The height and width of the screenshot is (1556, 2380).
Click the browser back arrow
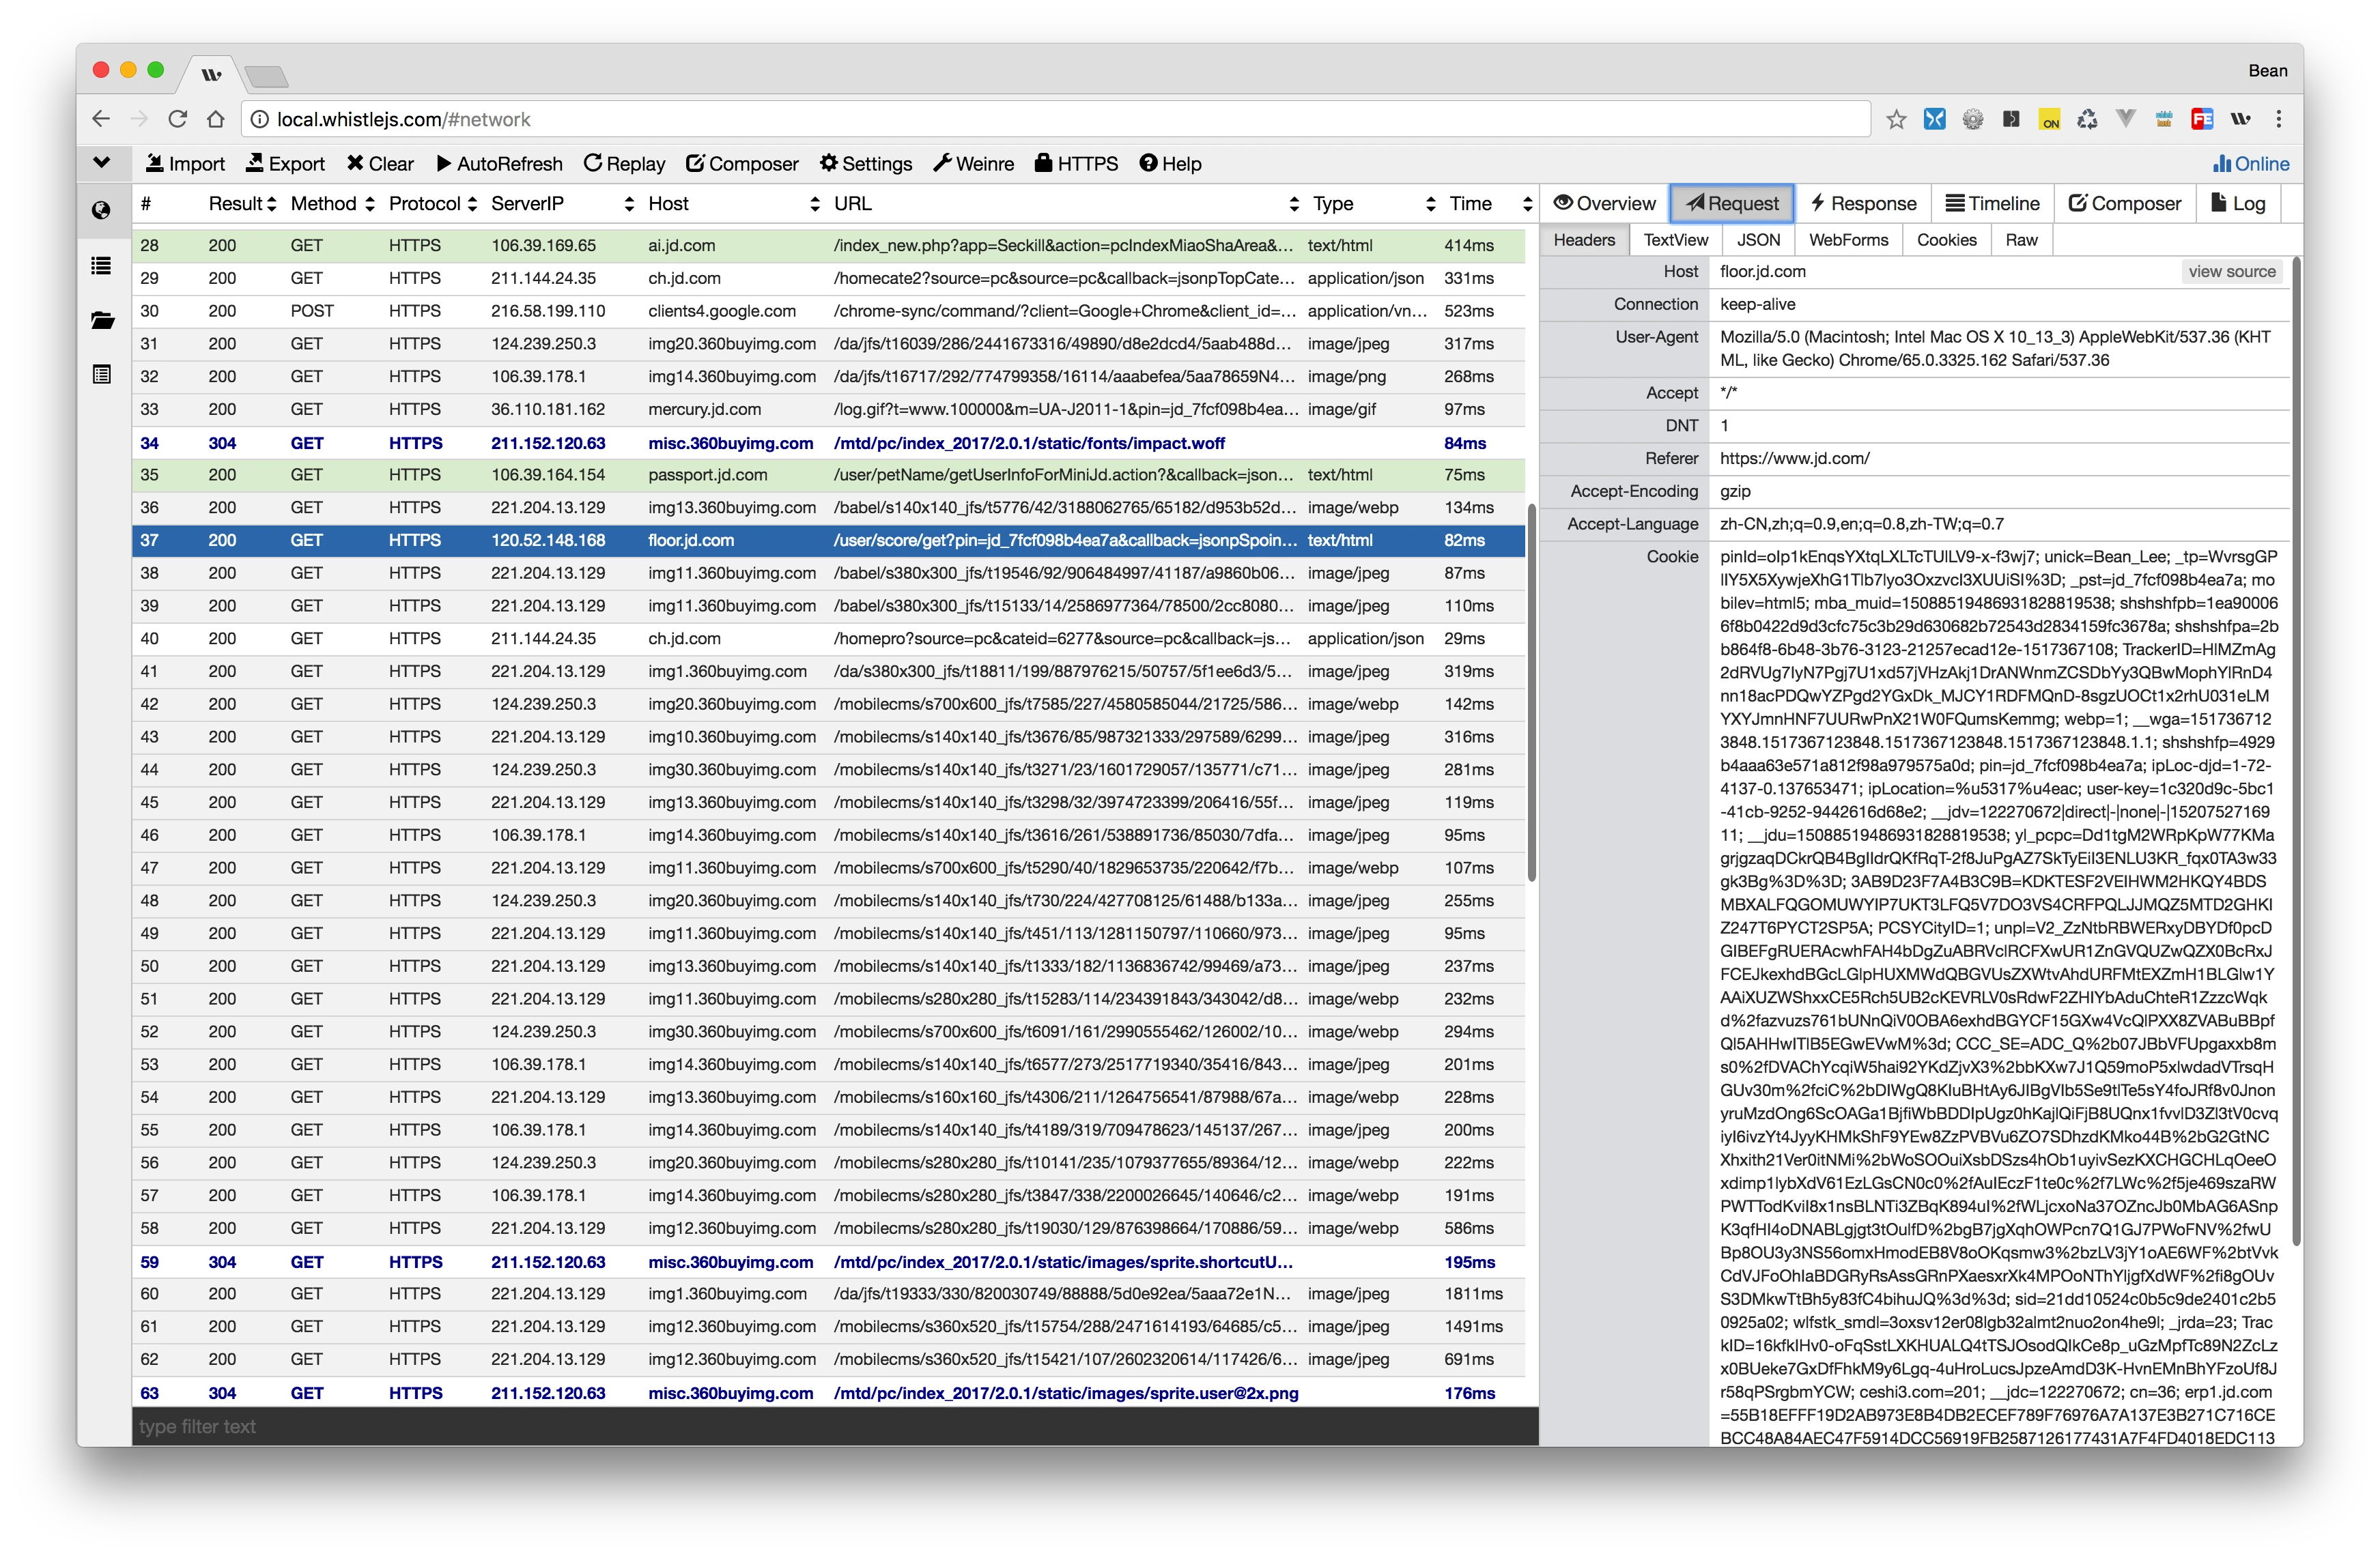(101, 119)
